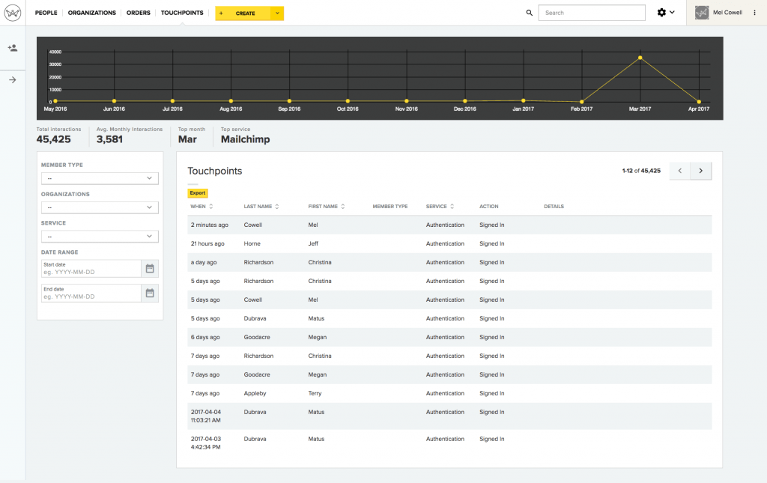Click the May 2016 data point on chart
The height and width of the screenshot is (483, 767).
[55, 101]
